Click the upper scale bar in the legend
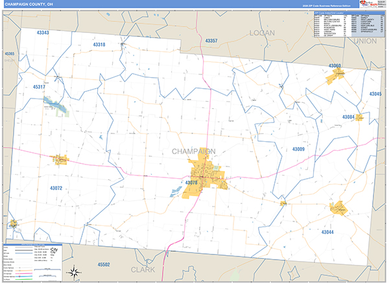 pyautogui.click(x=47, y=269)
